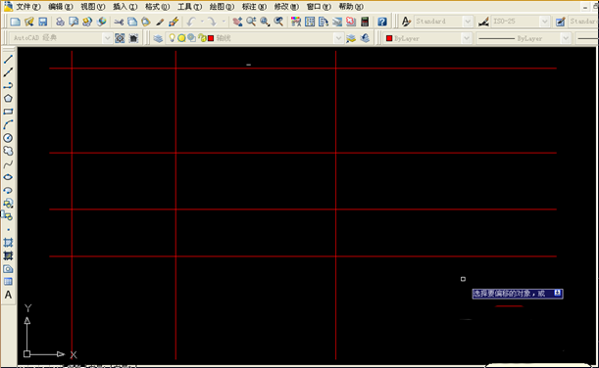Image resolution: width=599 pixels, height=368 pixels.
Task: Toggle the layer freeze sun icon
Action: 181,38
